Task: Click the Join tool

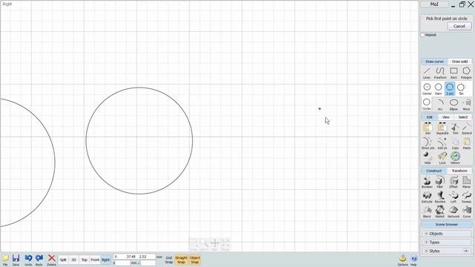Action: click(x=427, y=128)
